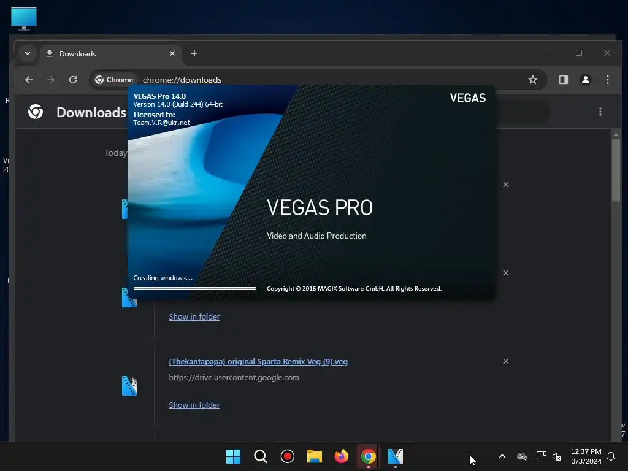Remove the second download entry from list
Screen dimensions: 628x471
click(x=506, y=273)
